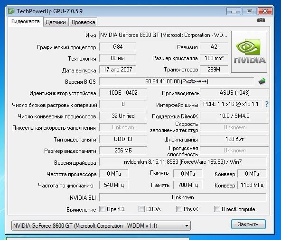Click the PCI-E 1.1 x16 bus interface value
Viewport: 281px width, 240px height.
[231, 104]
